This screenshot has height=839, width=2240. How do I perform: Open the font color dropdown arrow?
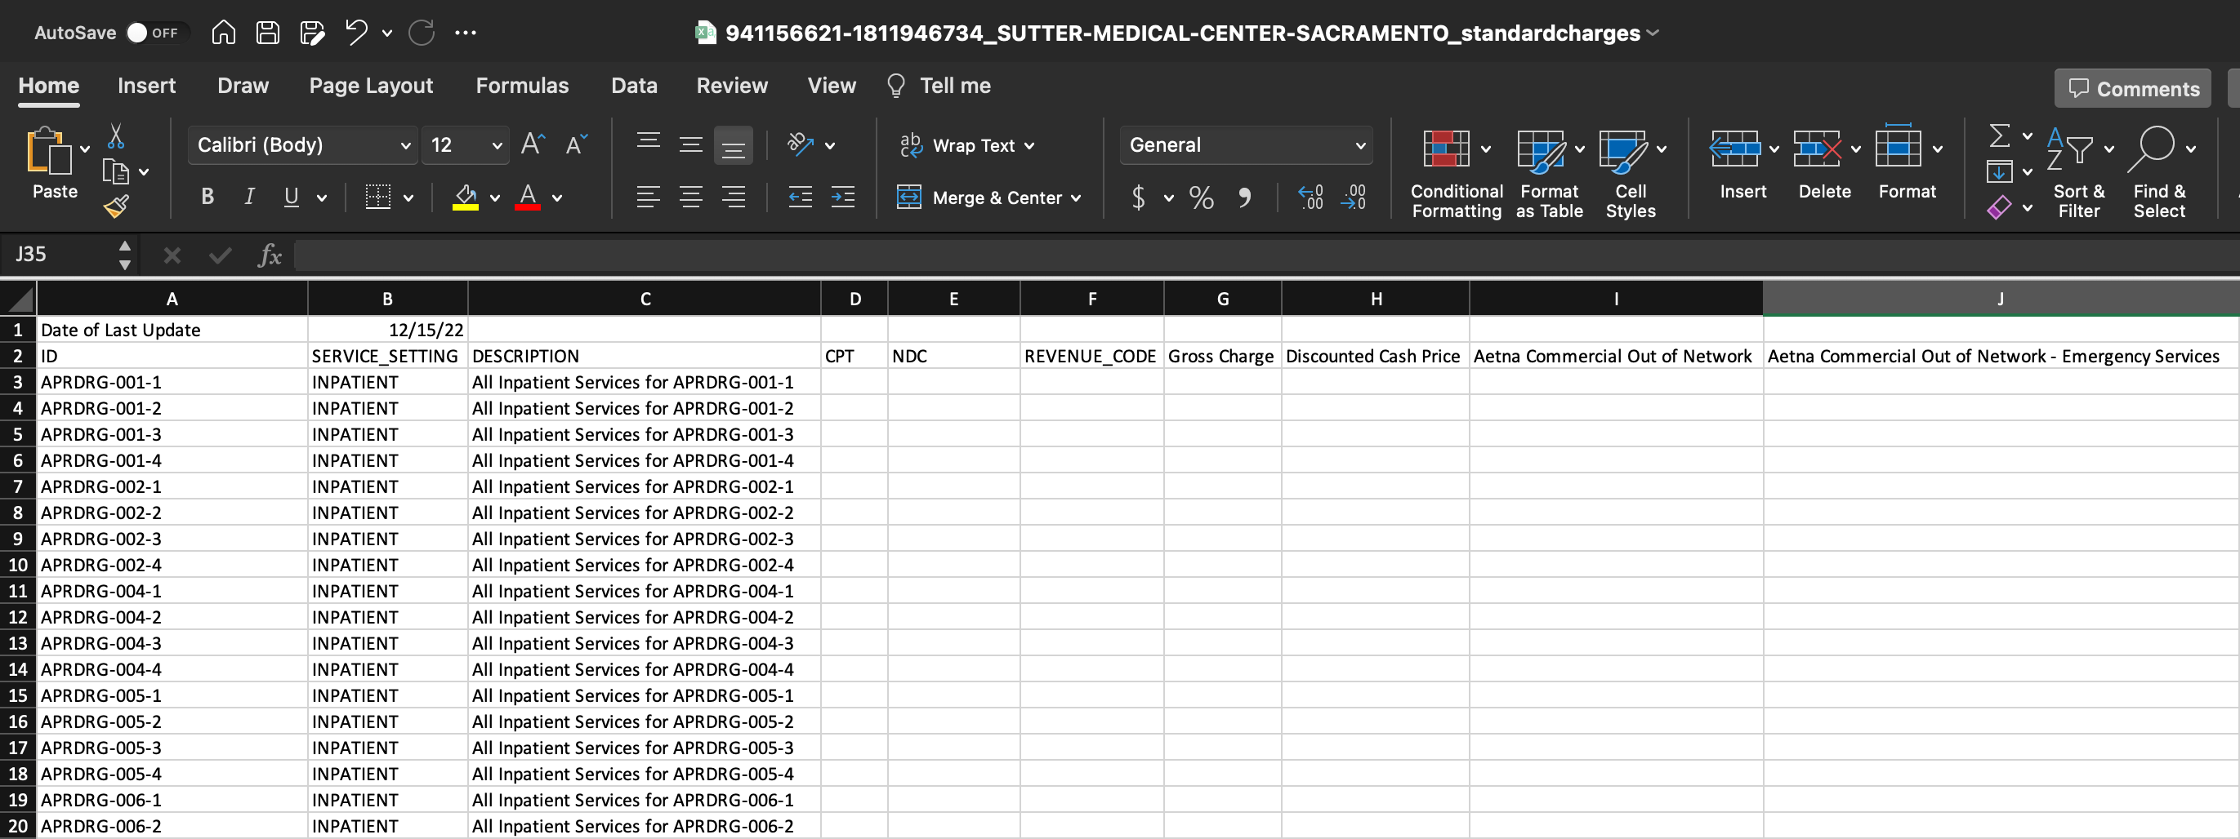click(x=557, y=198)
